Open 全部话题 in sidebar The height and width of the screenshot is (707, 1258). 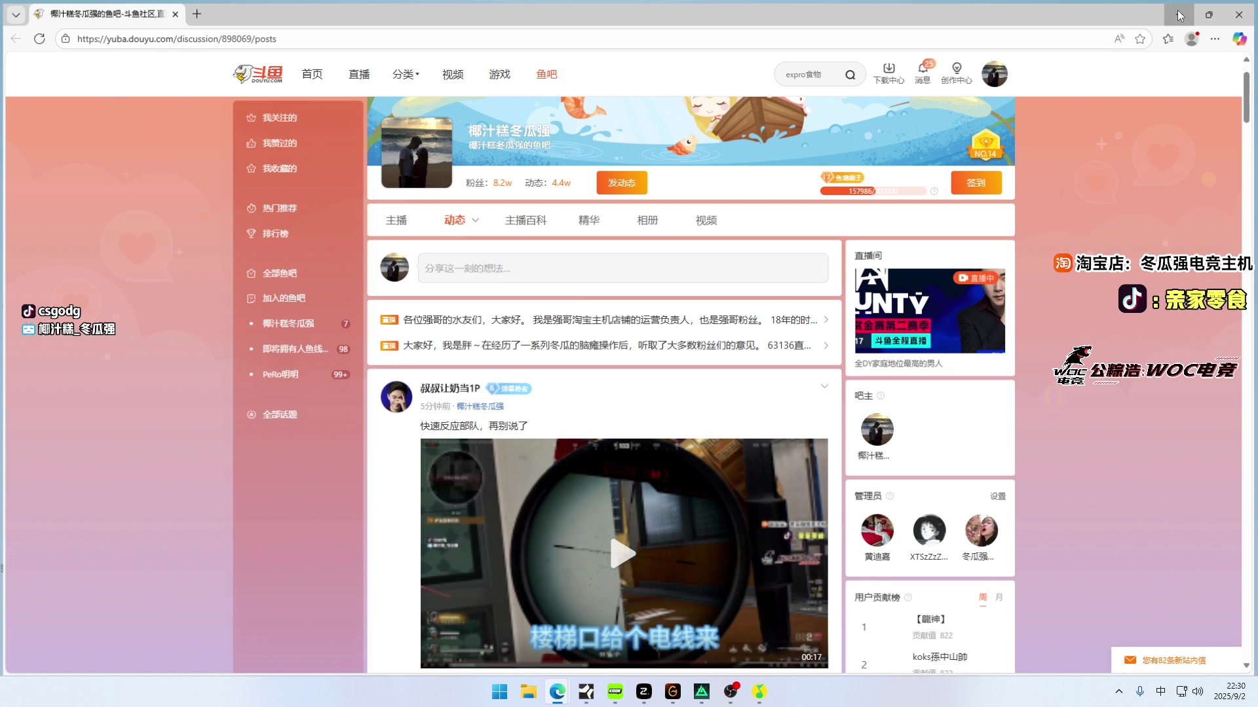click(280, 415)
